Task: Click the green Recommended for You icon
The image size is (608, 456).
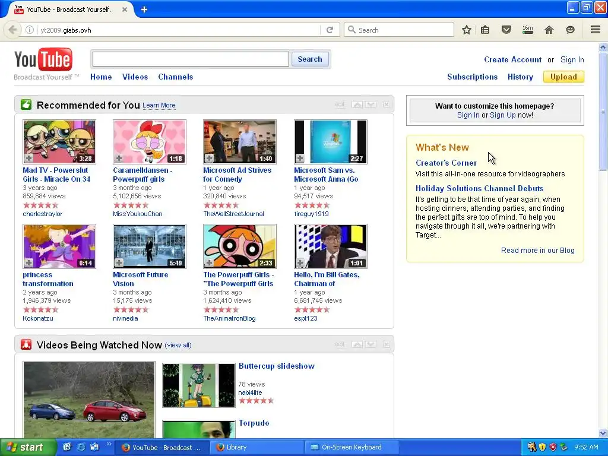Action: click(26, 104)
